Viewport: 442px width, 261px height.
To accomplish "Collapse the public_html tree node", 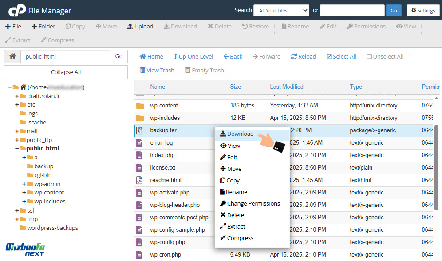I will [17, 149].
